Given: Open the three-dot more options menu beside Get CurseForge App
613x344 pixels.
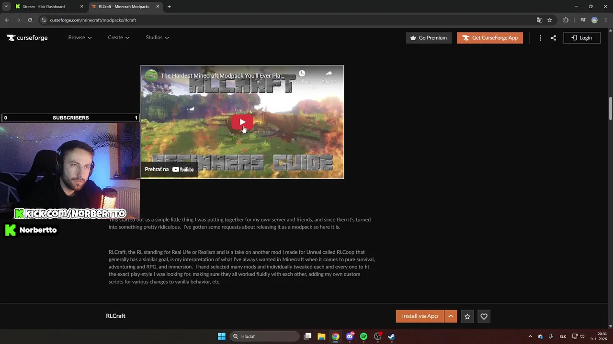Looking at the screenshot, I should [x=540, y=38].
